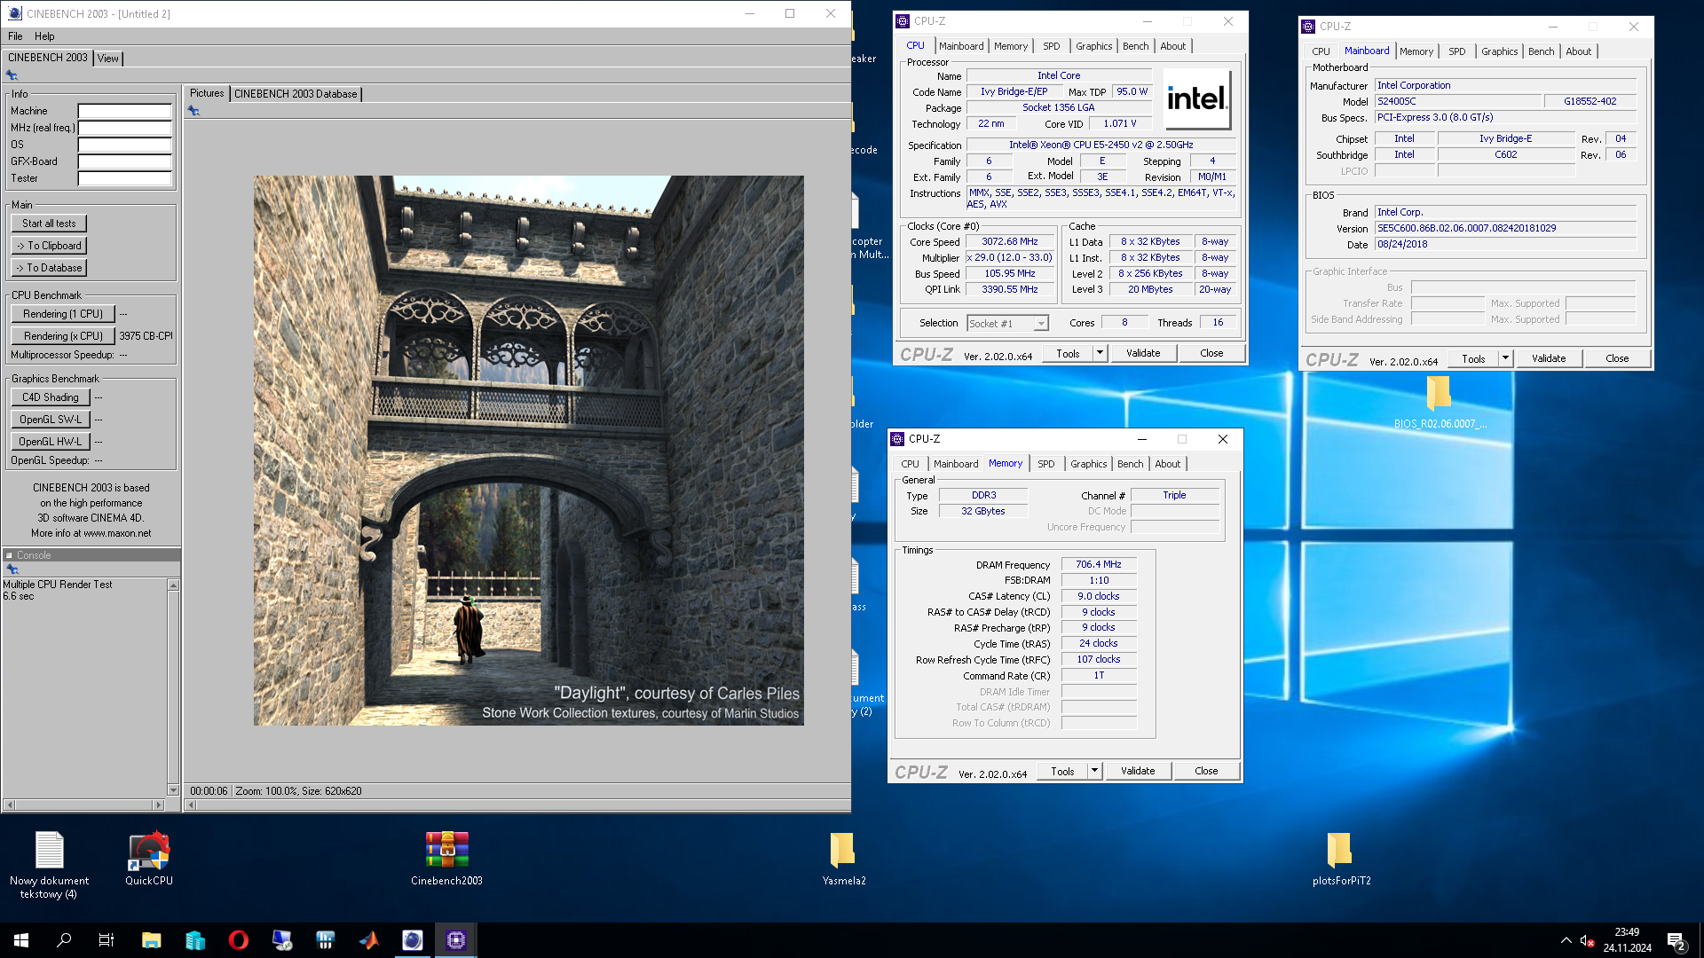Run OpenGL HW-L benchmark
The height and width of the screenshot is (958, 1704).
51,442
